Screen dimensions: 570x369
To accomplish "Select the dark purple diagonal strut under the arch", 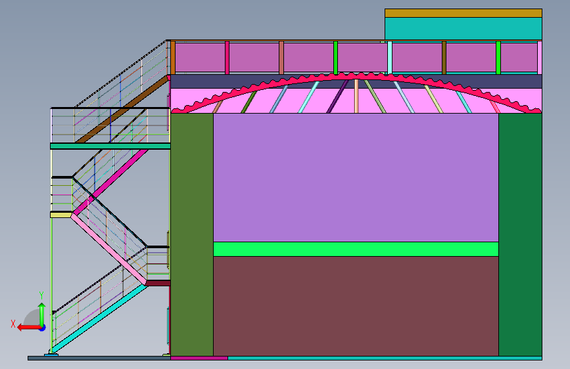I will (x=338, y=97).
